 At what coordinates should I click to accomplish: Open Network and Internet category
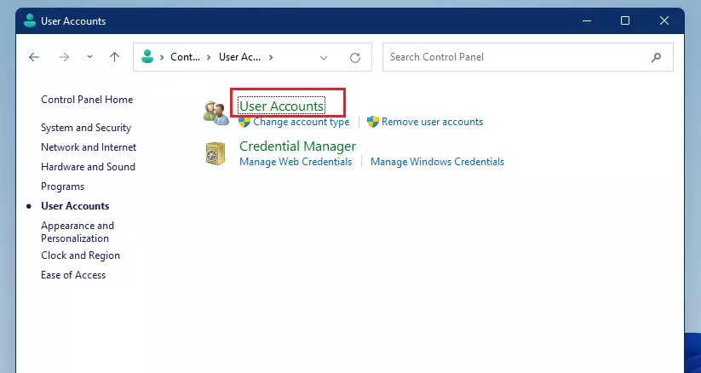point(89,147)
